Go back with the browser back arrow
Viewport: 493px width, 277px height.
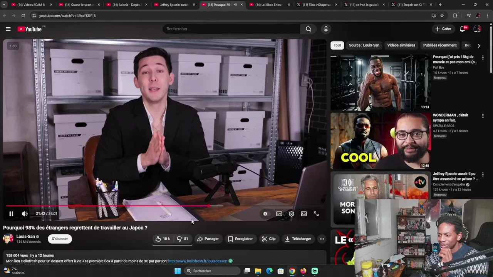click(5, 15)
